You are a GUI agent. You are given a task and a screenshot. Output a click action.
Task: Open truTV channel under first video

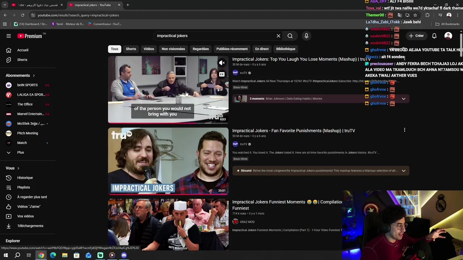(243, 73)
